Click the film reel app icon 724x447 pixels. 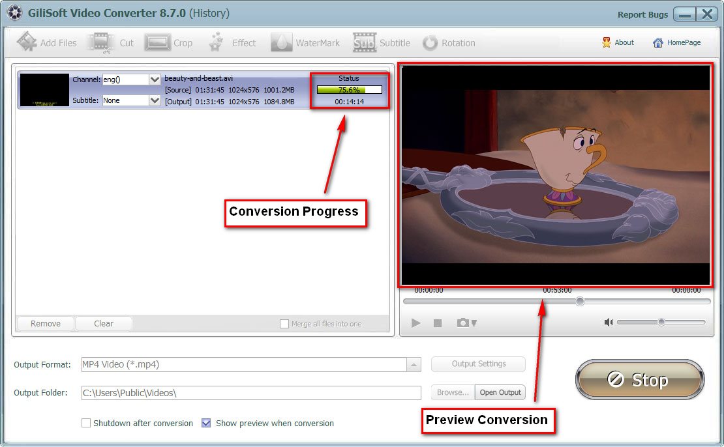tap(14, 13)
